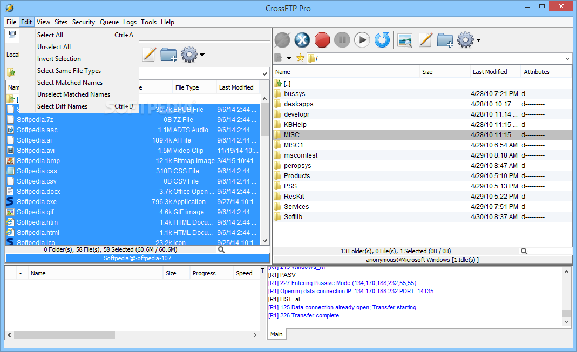Click the grey connect globe icon
This screenshot has width=577, height=352.
(x=282, y=40)
